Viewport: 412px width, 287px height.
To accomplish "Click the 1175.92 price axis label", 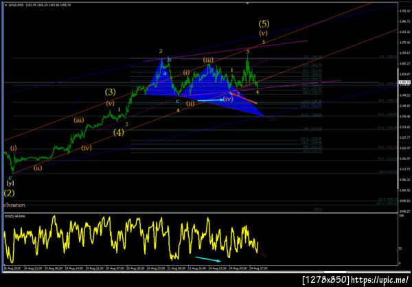I will point(404,43).
